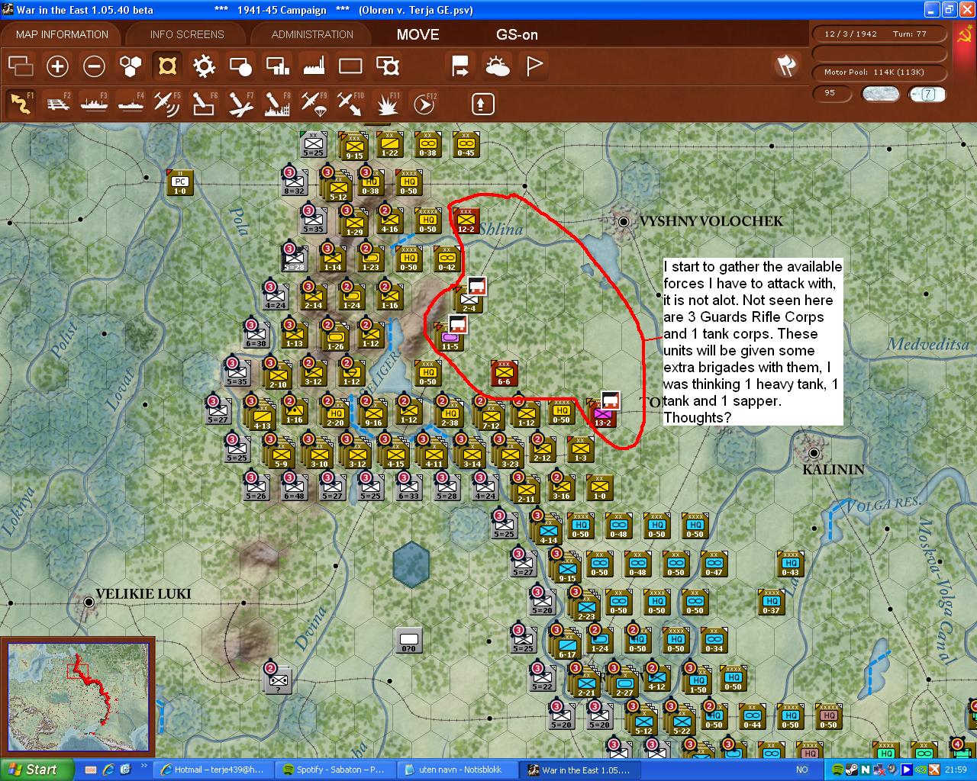The height and width of the screenshot is (781, 977).
Task: Launch Internet Explorer from quick launch
Action: [108, 770]
